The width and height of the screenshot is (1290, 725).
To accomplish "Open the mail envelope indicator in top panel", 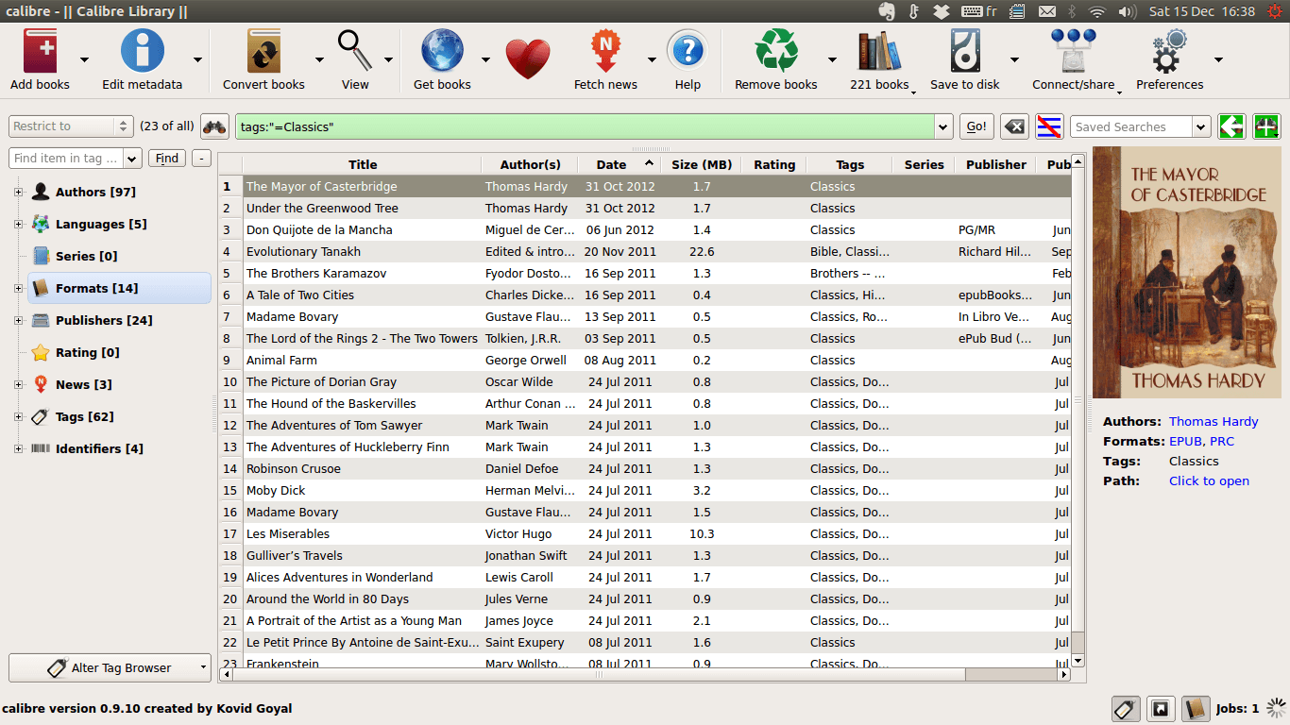I will (1046, 11).
